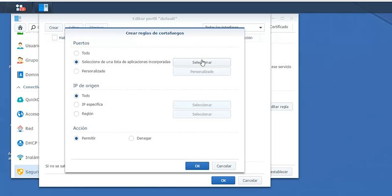
Task: Open the DHCP Server icon
Action: click(x=20, y=143)
